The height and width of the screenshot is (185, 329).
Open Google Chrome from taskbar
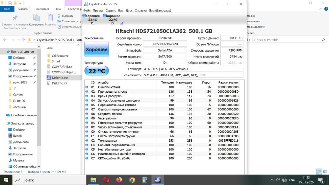[132, 180]
